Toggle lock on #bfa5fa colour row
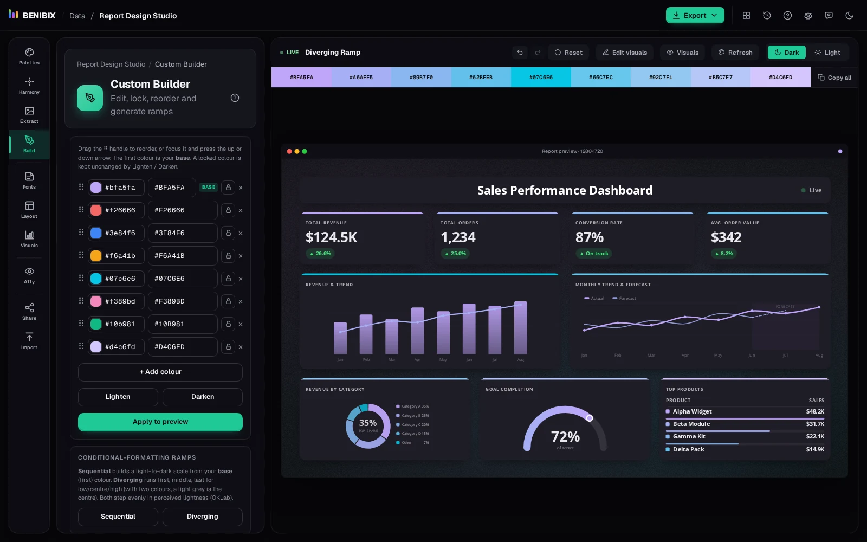 pos(228,188)
